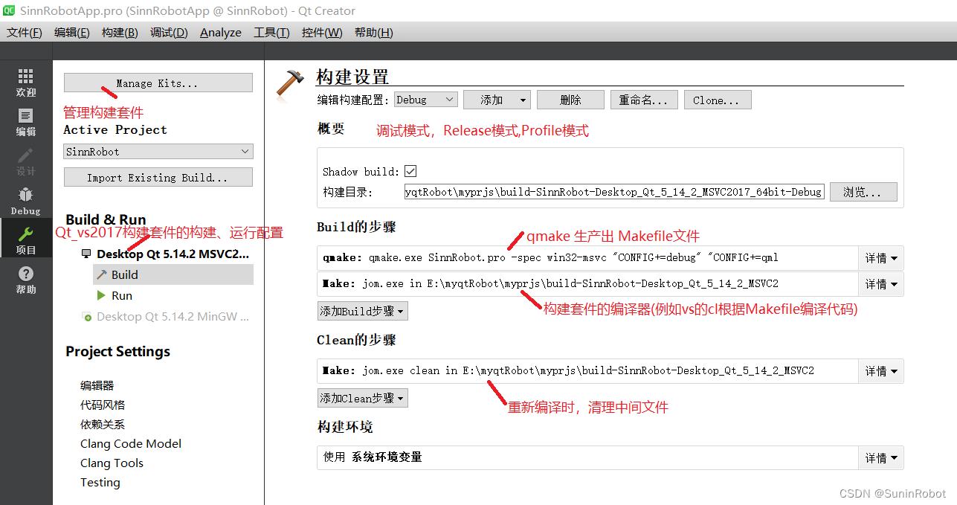Image resolution: width=957 pixels, height=505 pixels.
Task: Expand details (详情) for jom.exe Make step
Action: point(881,283)
